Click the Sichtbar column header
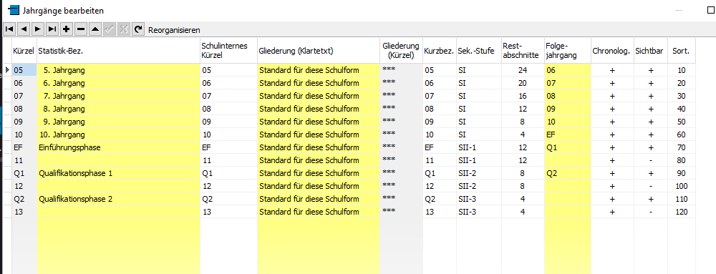Screen dimensions: 716x274 [651, 51]
